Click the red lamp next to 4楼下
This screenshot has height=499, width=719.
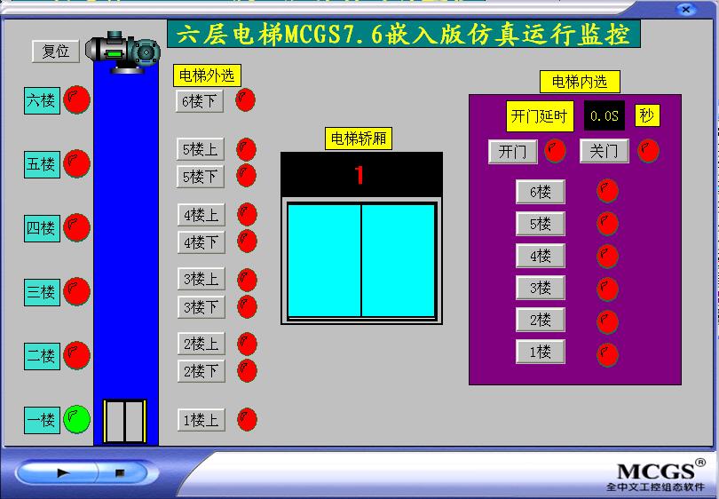(x=247, y=242)
